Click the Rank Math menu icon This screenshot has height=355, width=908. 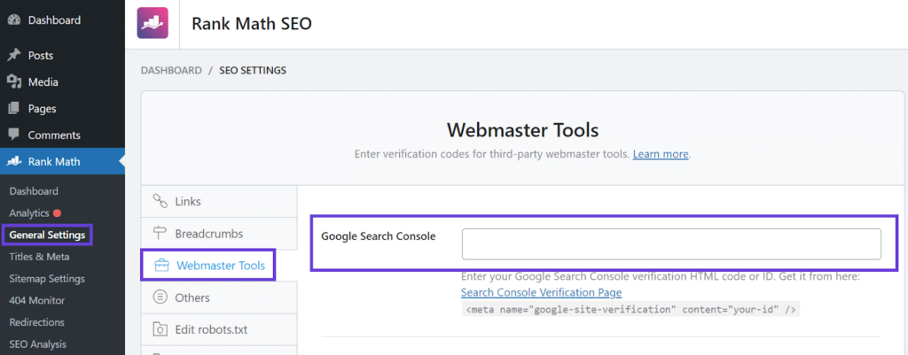tap(14, 161)
